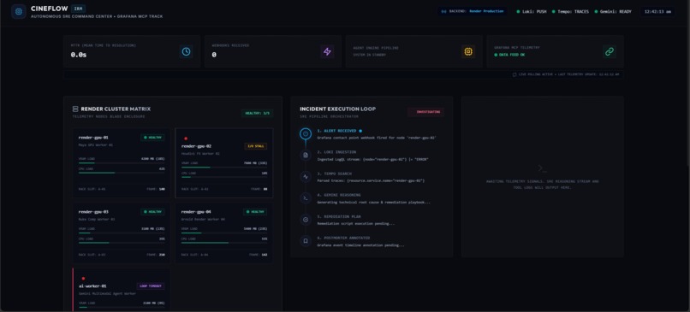Click the render-gpu-04 CPU load bar

[x=224, y=243]
